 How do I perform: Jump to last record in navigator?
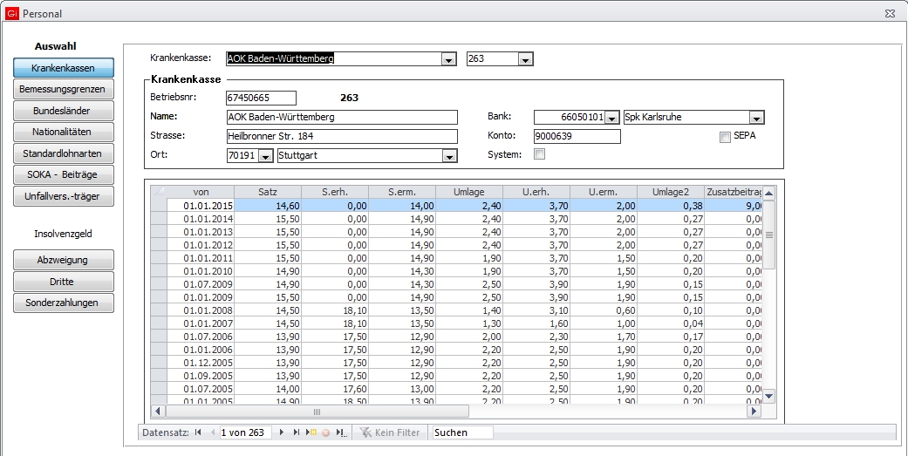[297, 432]
